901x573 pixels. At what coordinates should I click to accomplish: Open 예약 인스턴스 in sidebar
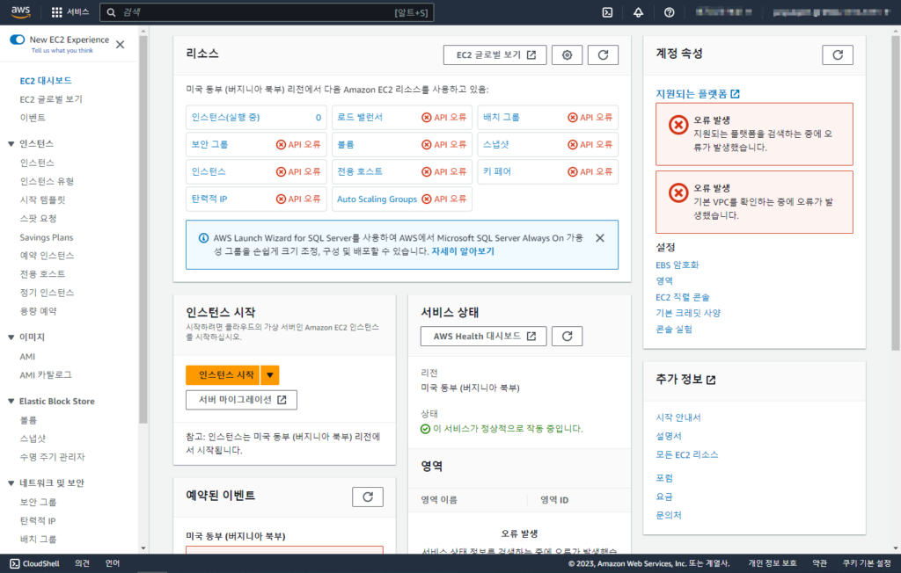point(47,256)
